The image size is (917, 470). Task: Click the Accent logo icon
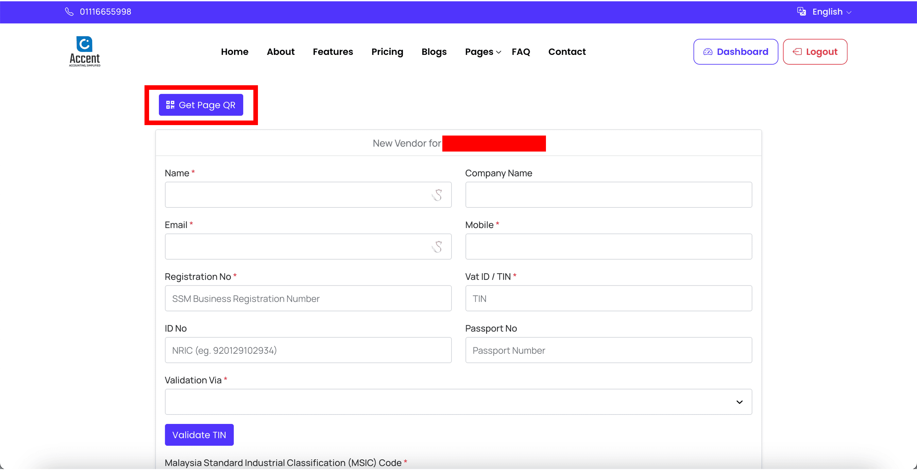pyautogui.click(x=84, y=44)
